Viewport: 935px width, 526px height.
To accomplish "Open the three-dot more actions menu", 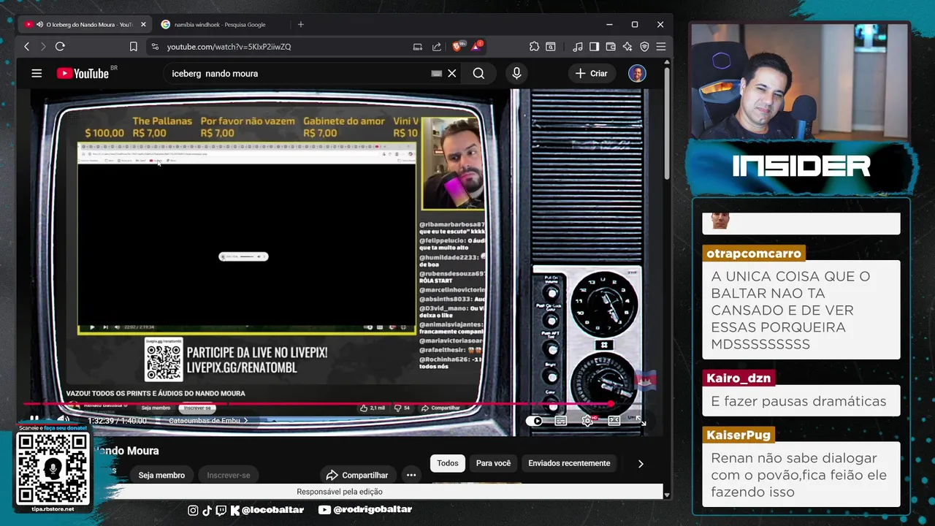I will pyautogui.click(x=411, y=475).
